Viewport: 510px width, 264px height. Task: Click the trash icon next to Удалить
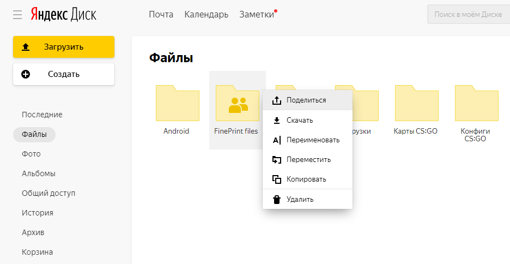(x=276, y=199)
